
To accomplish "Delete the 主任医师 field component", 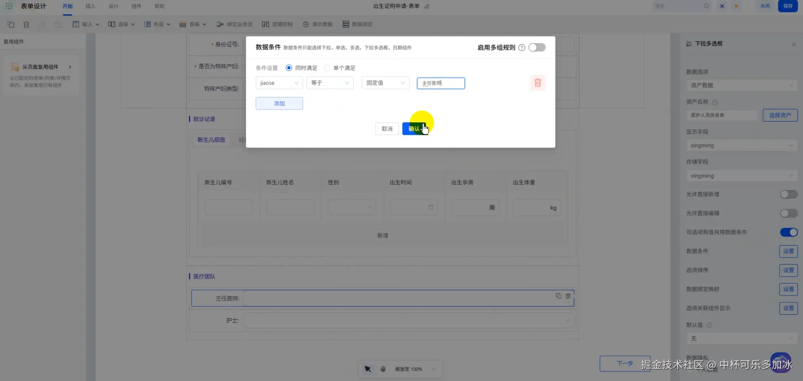I will 568,296.
